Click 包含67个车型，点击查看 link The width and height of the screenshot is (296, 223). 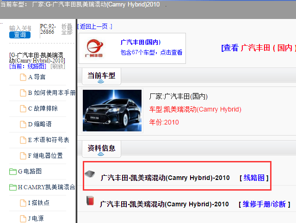click(151, 52)
